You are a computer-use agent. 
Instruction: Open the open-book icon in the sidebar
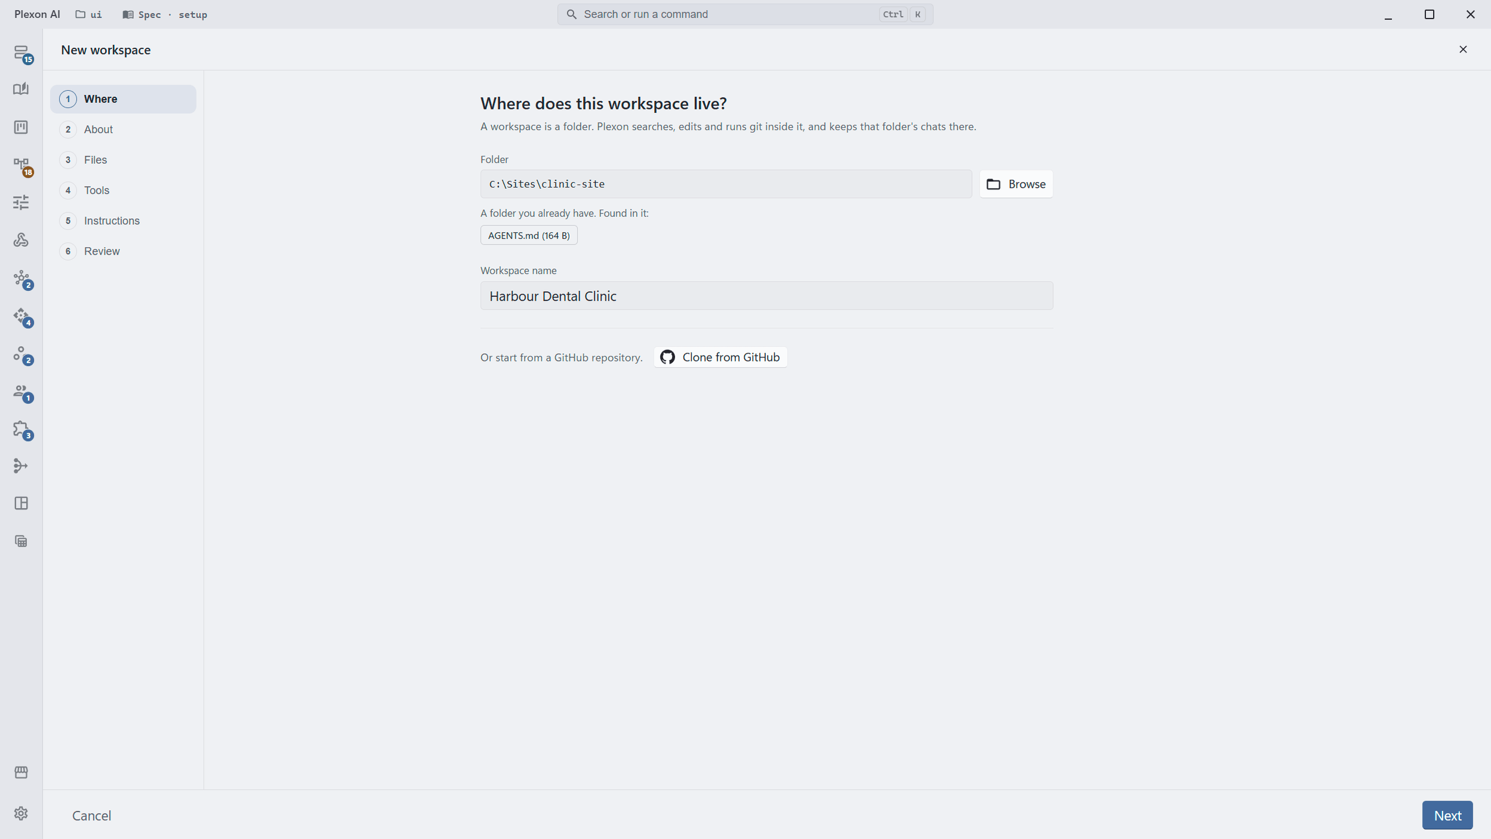coord(22,90)
